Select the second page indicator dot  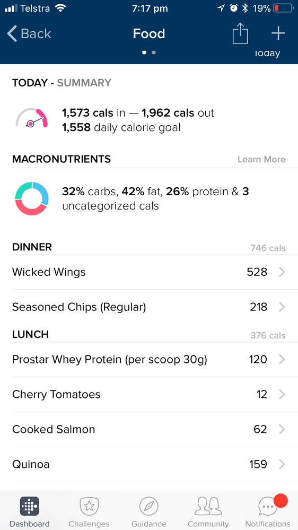pos(154,53)
